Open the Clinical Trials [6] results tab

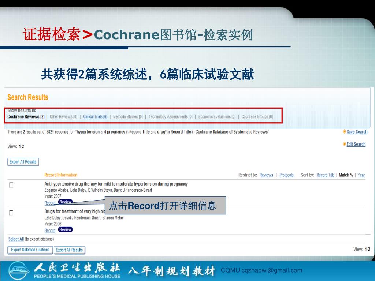tap(95, 117)
